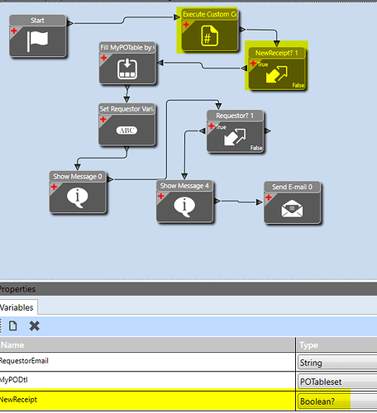Click the Name column header

(x=147, y=344)
